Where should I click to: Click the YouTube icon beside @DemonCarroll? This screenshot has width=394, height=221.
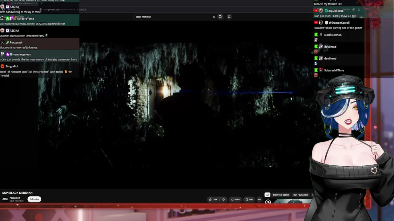coord(316,23)
